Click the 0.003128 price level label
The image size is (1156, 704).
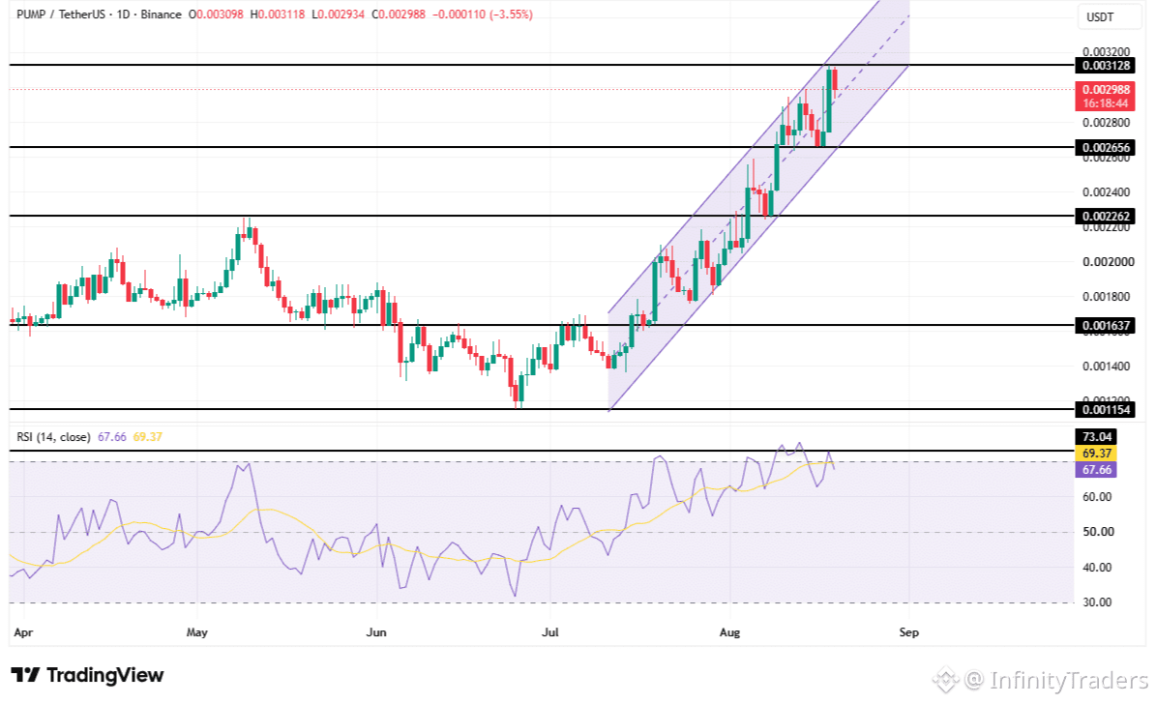tap(1105, 66)
